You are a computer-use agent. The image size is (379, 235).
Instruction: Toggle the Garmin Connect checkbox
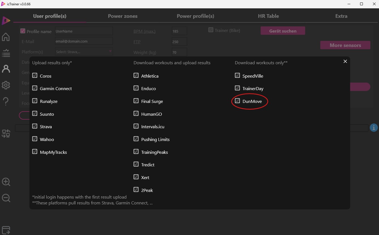point(35,88)
